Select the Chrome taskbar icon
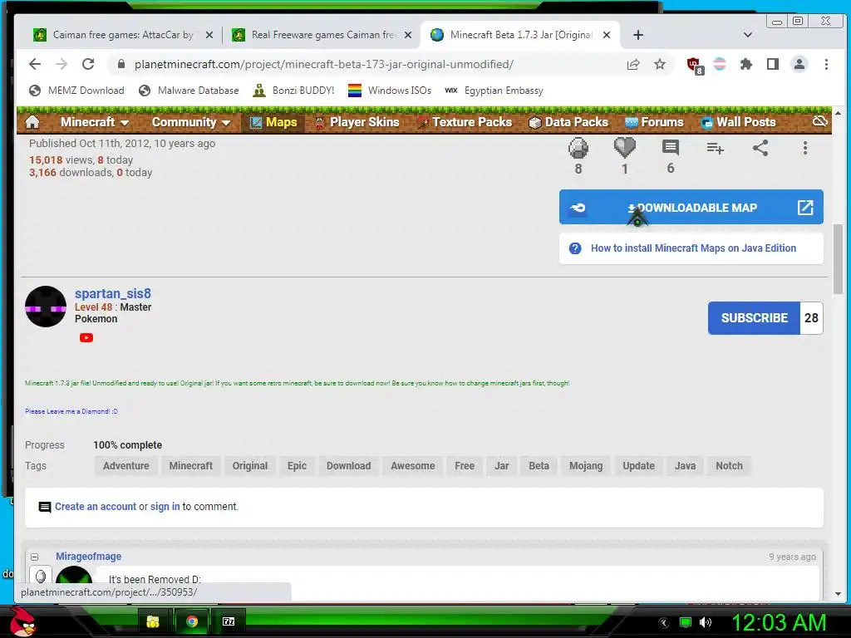This screenshot has width=851, height=638. coord(191,621)
